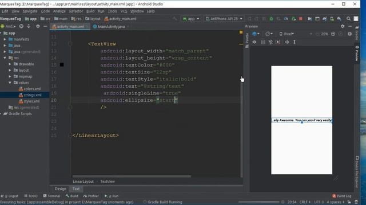Screen dimensions: 366x205
Task: Open the orientation dropdown in Preview
Action: (269, 34)
